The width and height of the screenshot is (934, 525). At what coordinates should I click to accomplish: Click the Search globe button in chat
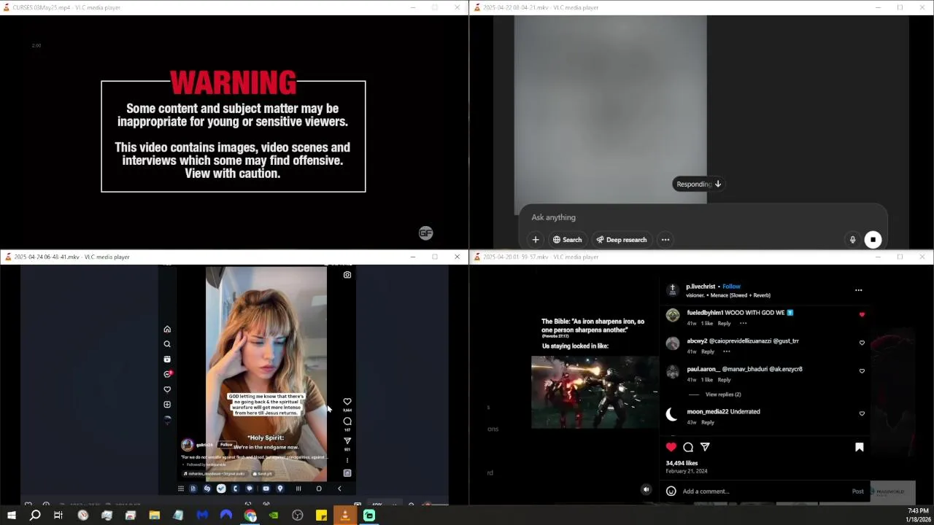(567, 240)
